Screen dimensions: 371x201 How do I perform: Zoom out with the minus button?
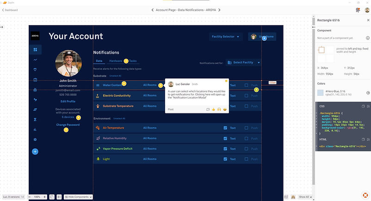tap(30, 197)
